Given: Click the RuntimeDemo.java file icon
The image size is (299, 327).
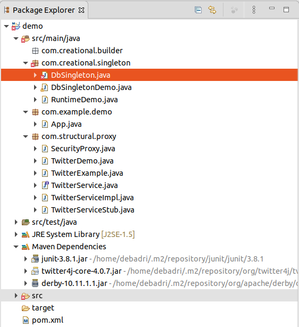Looking at the screenshot, I should (x=45, y=100).
